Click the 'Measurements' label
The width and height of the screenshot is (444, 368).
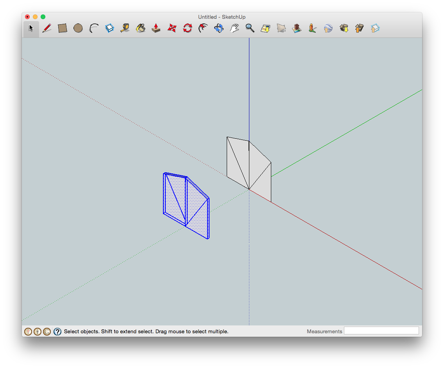pyautogui.click(x=324, y=332)
